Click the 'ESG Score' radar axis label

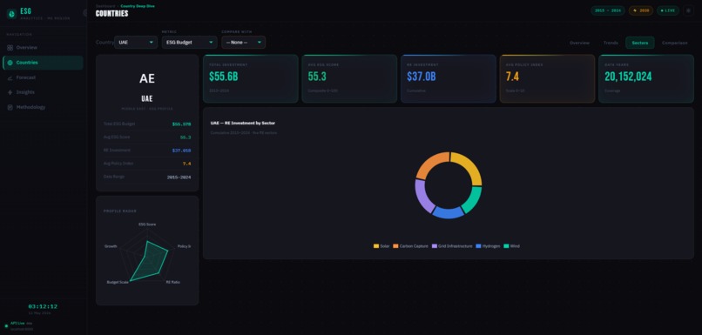coord(147,224)
